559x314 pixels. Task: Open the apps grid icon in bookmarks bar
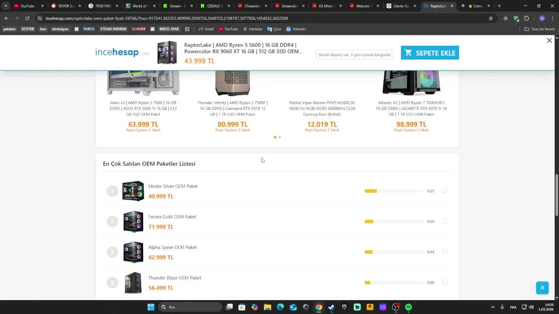pos(187,29)
